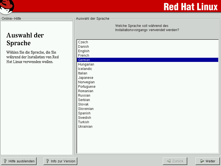Open Info zur Version release notes
The height and width of the screenshot is (166, 221).
[x=60, y=161]
